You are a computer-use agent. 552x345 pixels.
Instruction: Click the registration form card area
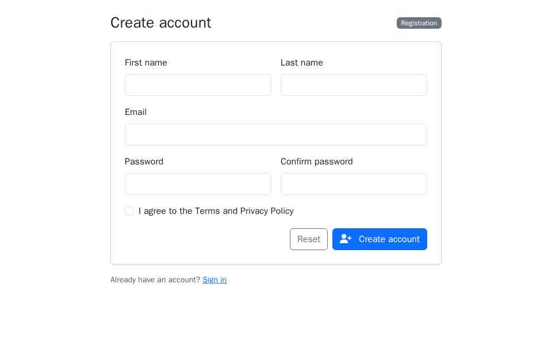[x=276, y=152]
